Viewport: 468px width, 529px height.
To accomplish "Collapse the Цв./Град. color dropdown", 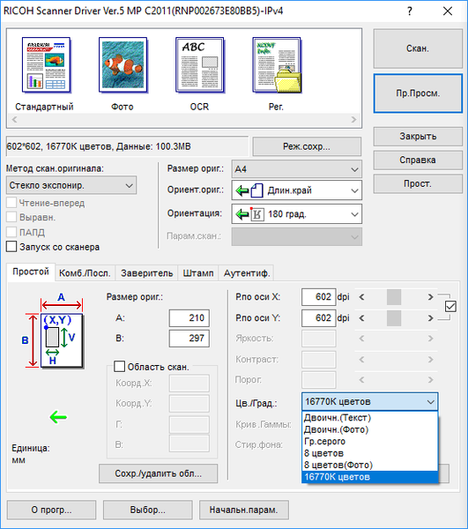I will [x=370, y=402].
